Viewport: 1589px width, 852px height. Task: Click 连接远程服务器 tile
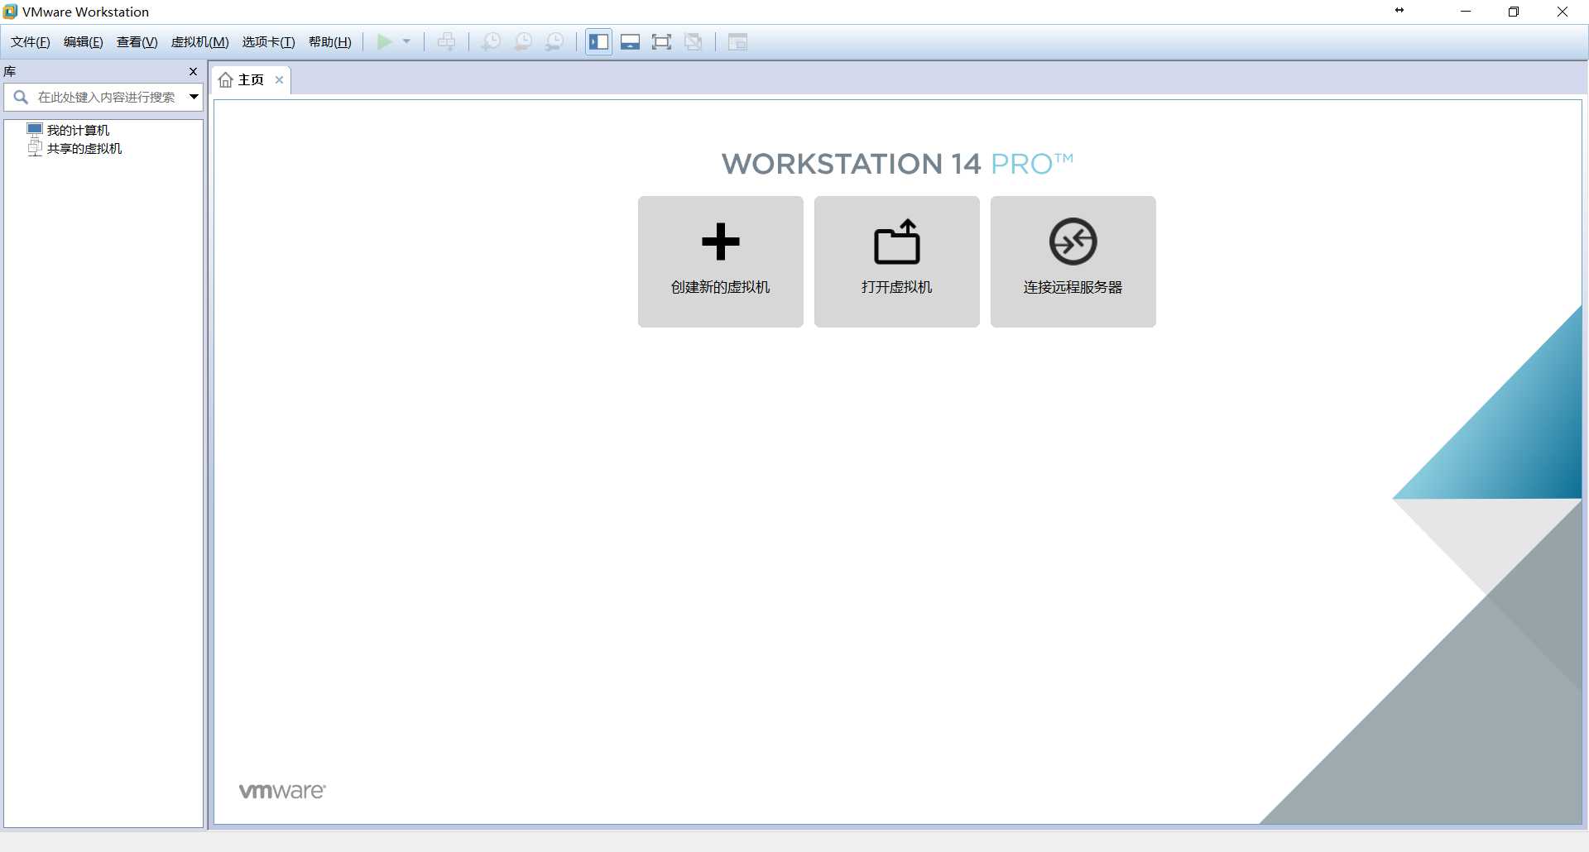(x=1073, y=261)
